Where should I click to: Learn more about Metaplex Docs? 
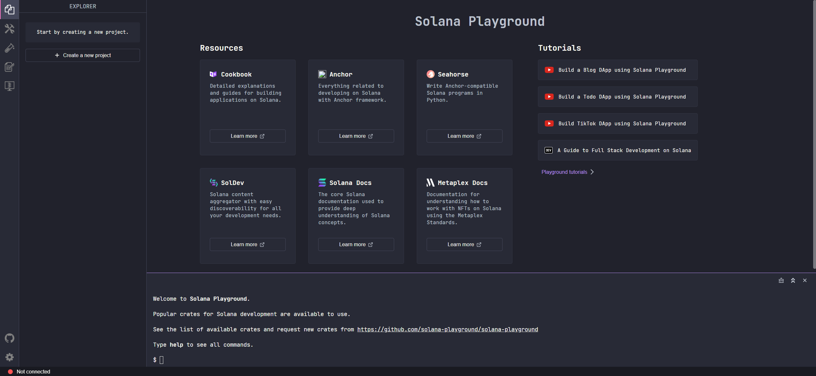pos(464,244)
